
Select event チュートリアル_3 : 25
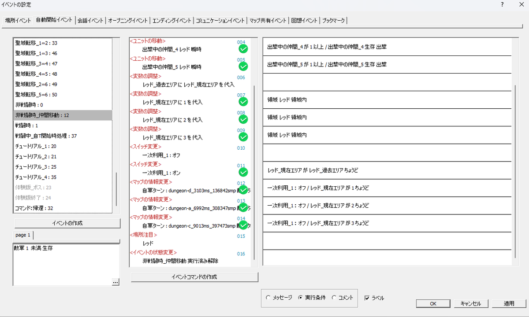click(x=63, y=166)
